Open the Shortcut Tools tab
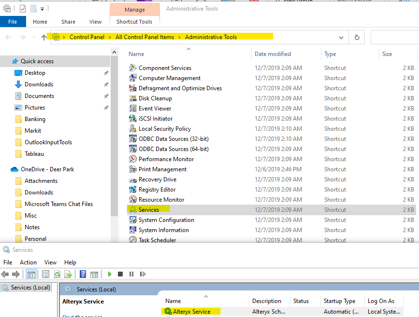 tap(134, 22)
